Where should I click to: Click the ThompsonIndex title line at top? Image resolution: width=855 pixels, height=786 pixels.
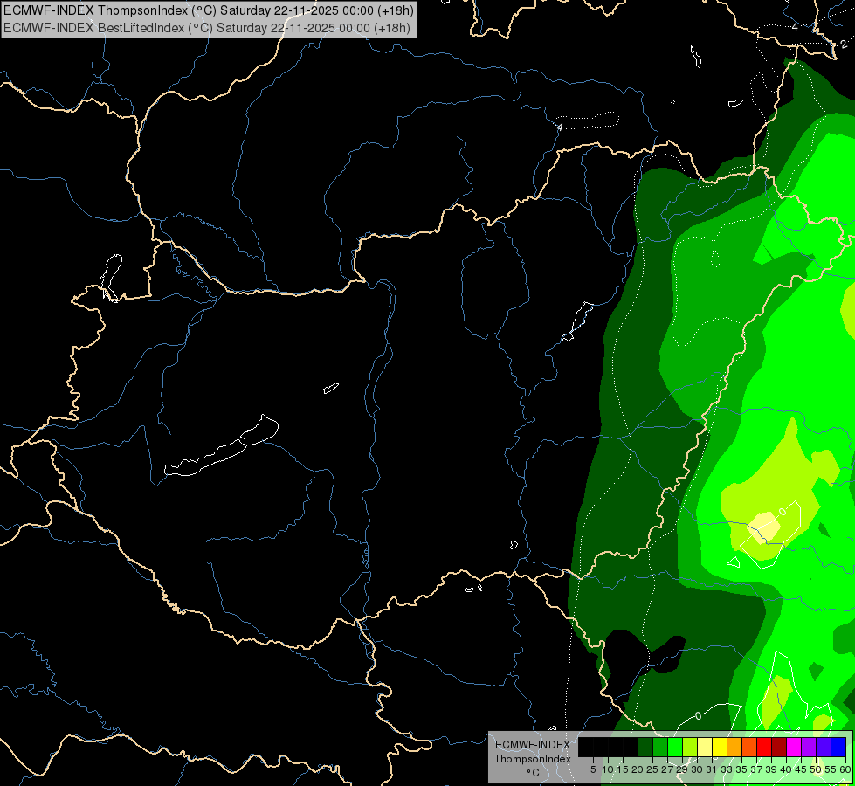pos(209,10)
